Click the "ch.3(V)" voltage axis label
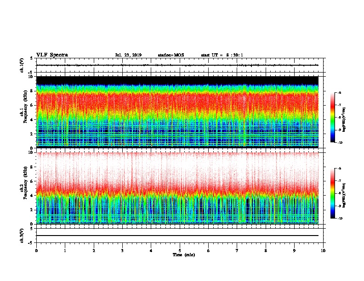The image size is (364, 281). point(22,236)
